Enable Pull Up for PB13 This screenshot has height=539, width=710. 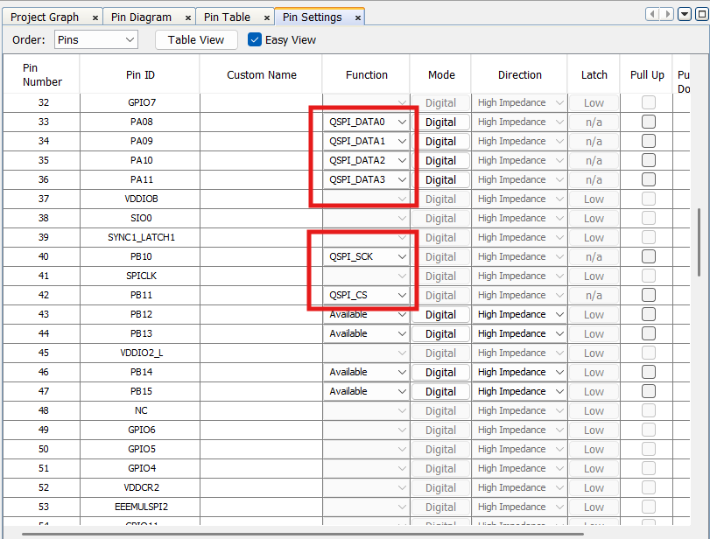coord(649,333)
